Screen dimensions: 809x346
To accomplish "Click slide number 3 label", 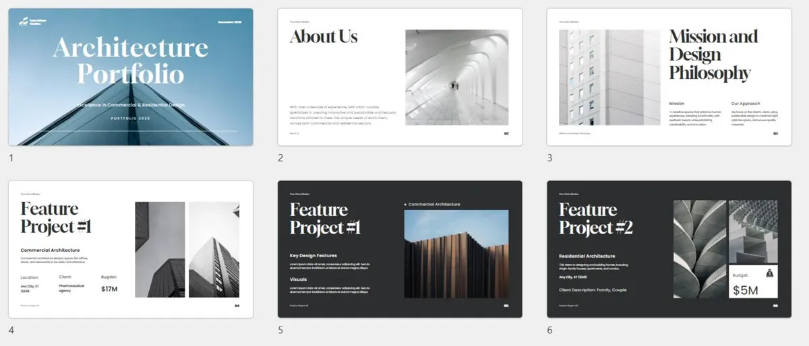I will pos(549,158).
